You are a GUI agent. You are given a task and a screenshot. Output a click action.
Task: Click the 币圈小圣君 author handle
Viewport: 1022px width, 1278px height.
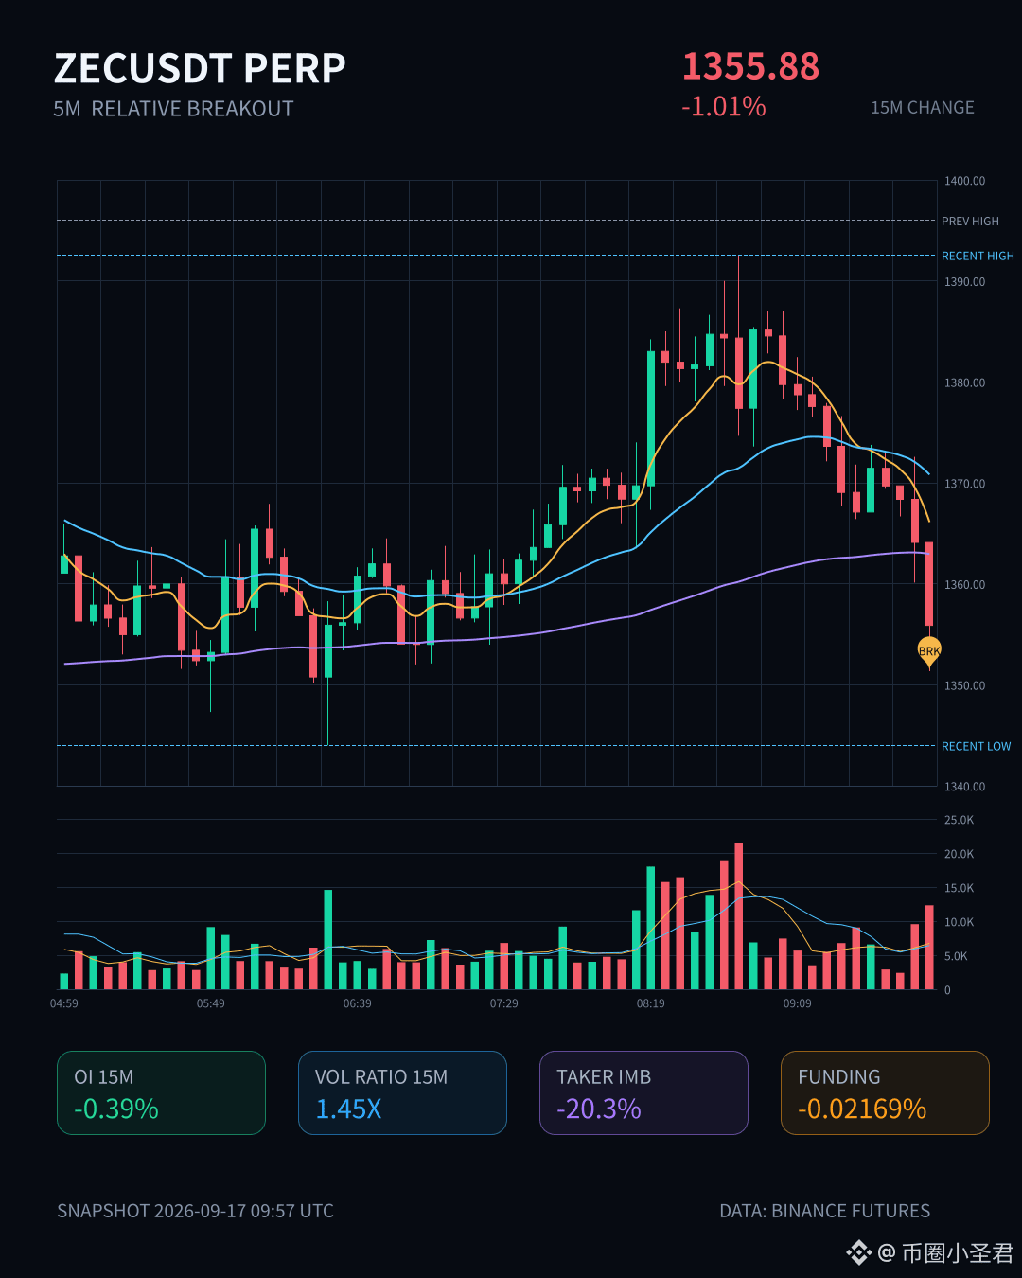[958, 1253]
